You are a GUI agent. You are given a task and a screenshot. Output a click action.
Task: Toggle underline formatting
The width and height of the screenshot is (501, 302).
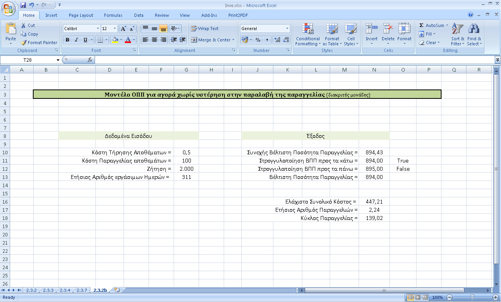point(85,40)
